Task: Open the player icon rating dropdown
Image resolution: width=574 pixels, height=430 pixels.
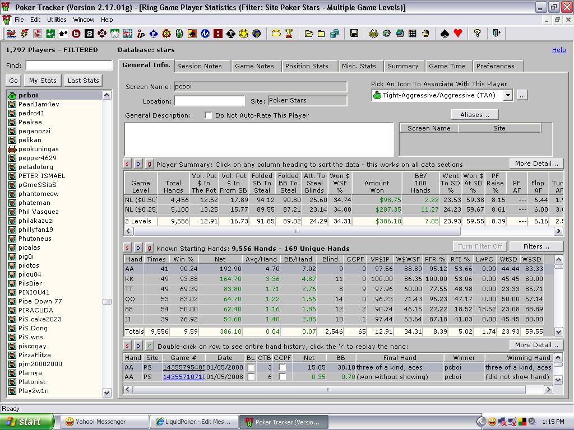Action: coord(508,95)
